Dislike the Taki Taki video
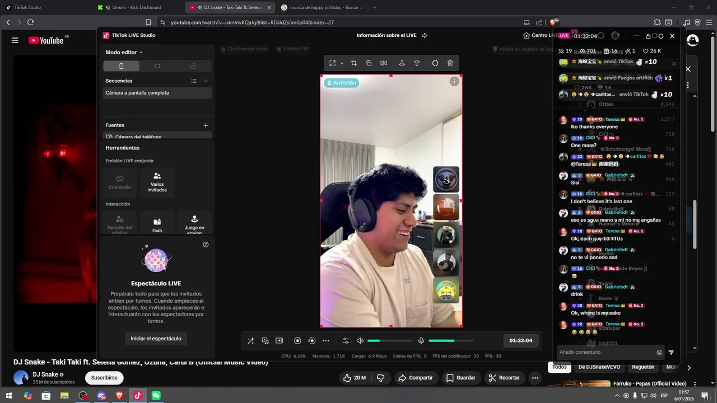This screenshot has height=403, width=717. coord(381,378)
